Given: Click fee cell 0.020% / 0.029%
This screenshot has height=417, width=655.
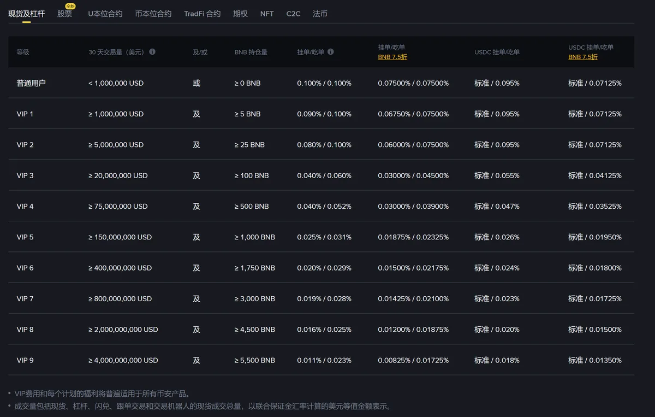Looking at the screenshot, I should pos(324,268).
